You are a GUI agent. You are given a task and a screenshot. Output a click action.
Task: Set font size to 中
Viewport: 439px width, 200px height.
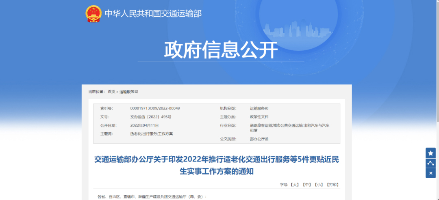coord(306,185)
